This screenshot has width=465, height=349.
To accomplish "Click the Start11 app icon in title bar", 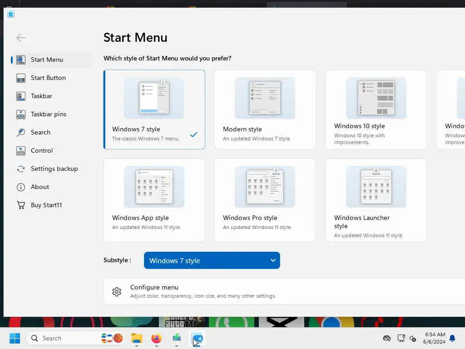I will tap(11, 14).
